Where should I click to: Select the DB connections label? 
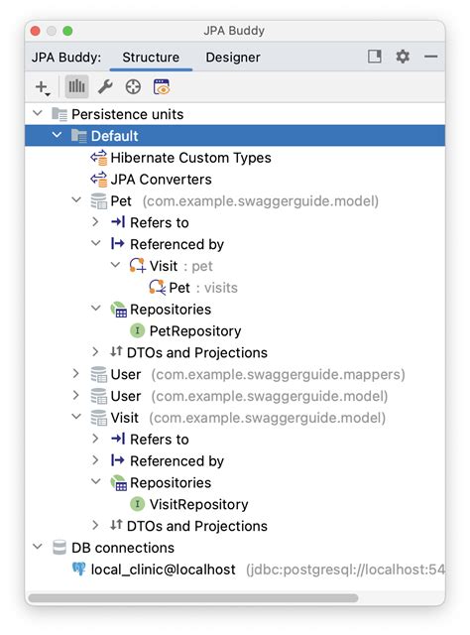coord(123,548)
